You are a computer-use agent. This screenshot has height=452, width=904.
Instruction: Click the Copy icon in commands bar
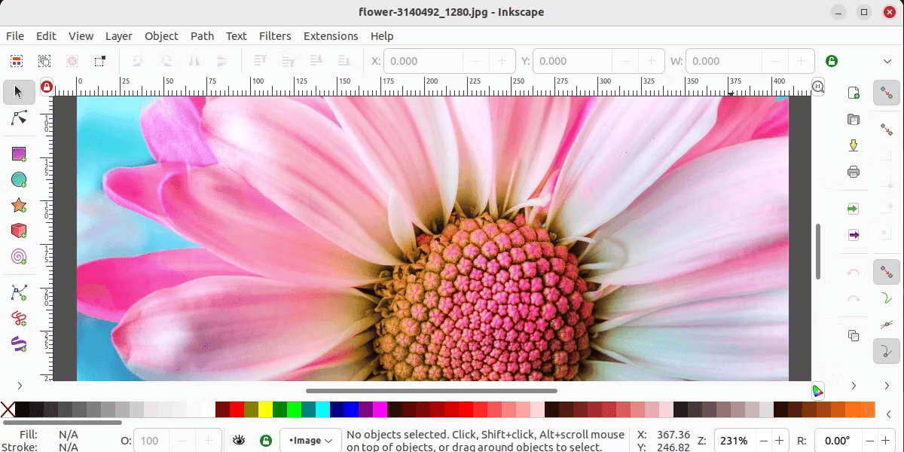click(x=854, y=335)
